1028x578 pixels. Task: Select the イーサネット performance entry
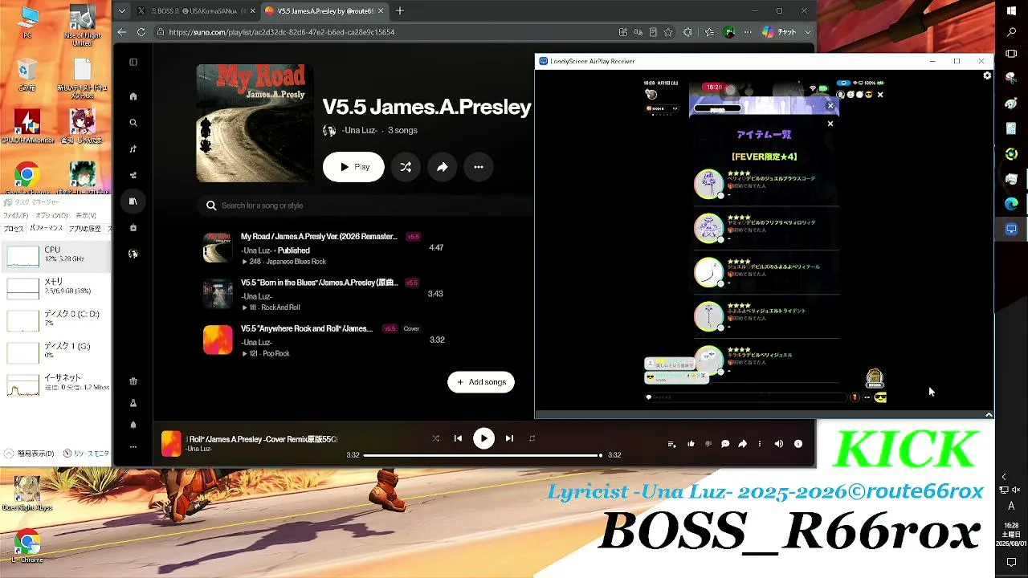[56, 383]
